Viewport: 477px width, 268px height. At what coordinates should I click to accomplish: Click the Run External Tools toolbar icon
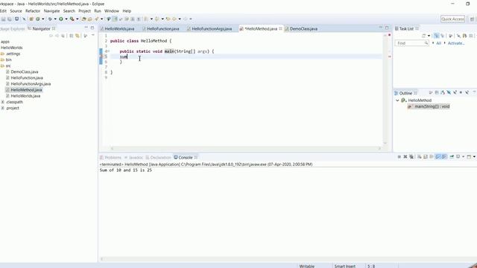(x=72, y=19)
